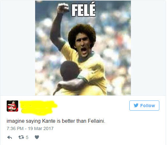The image size is (167, 145).
Task: Click the reply arrow icon
Action: 10,137
